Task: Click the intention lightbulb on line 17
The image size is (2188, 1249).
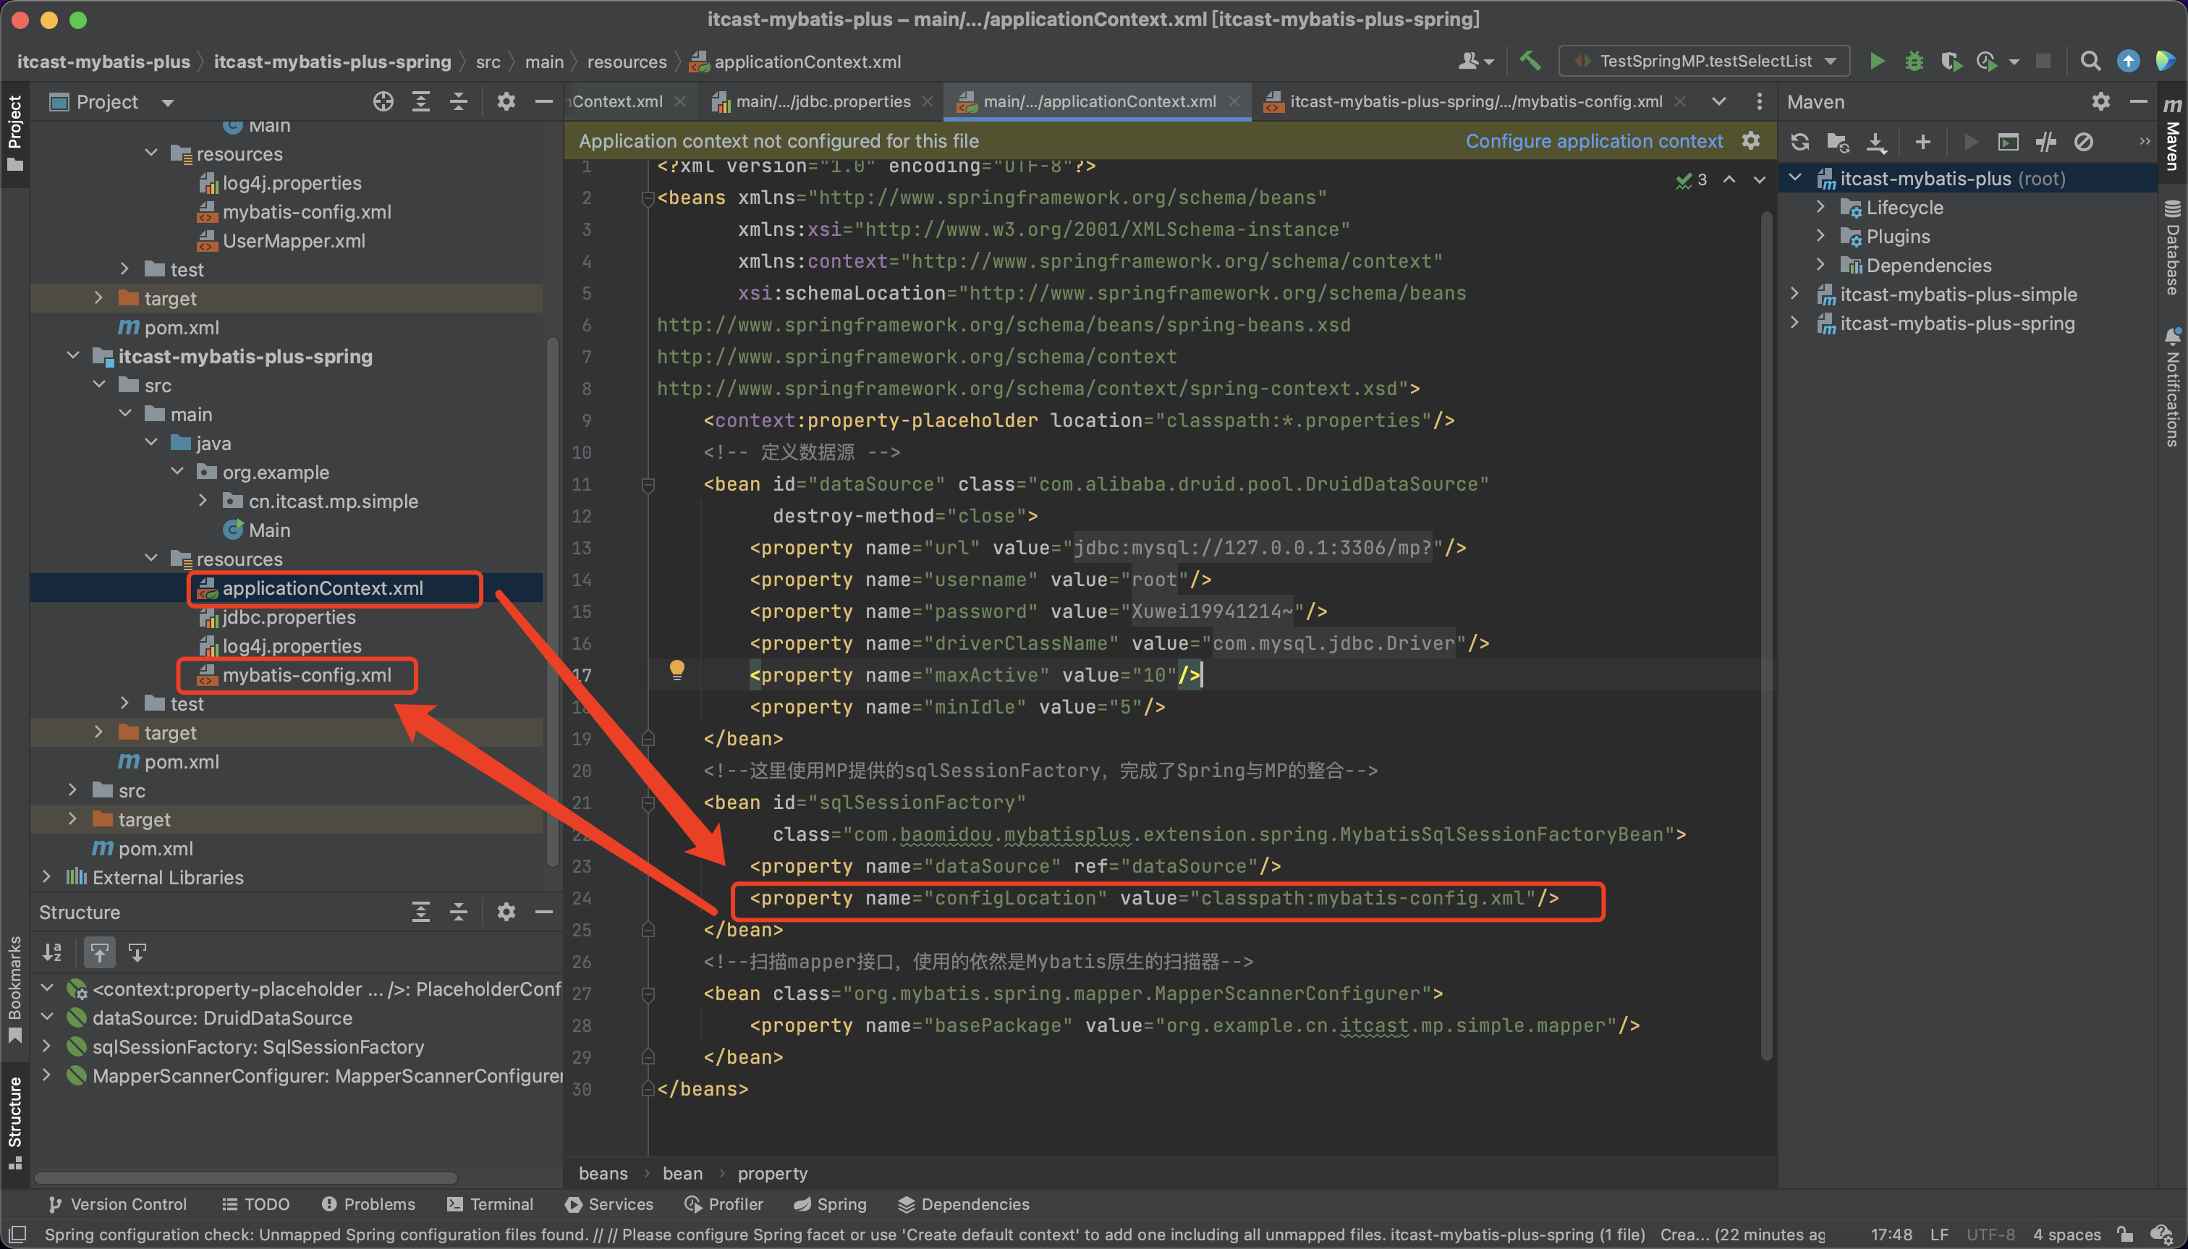Action: tap(677, 669)
